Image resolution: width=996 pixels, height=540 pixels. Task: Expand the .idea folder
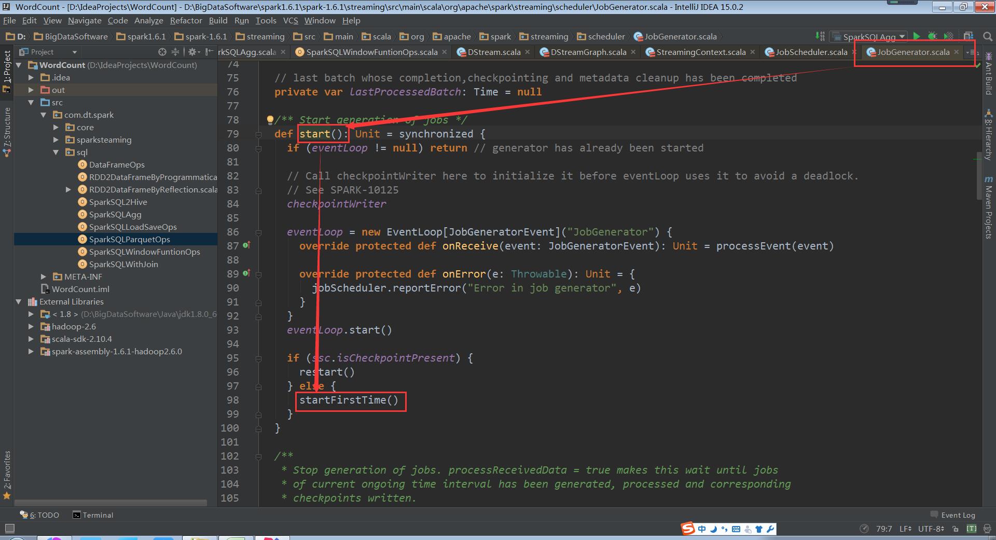(31, 77)
